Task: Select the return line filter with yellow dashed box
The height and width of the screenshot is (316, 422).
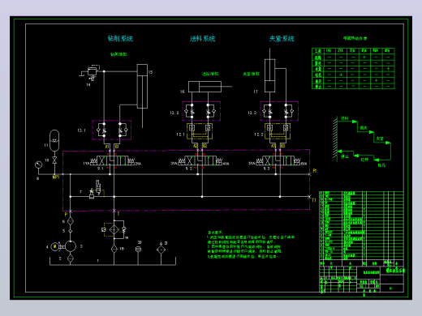Action: click(114, 230)
